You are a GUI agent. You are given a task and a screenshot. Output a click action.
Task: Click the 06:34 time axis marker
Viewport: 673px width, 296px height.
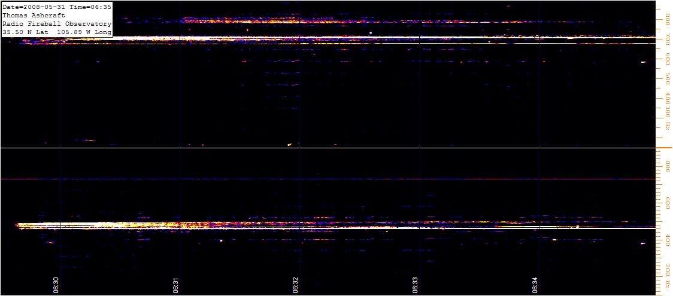click(x=536, y=285)
